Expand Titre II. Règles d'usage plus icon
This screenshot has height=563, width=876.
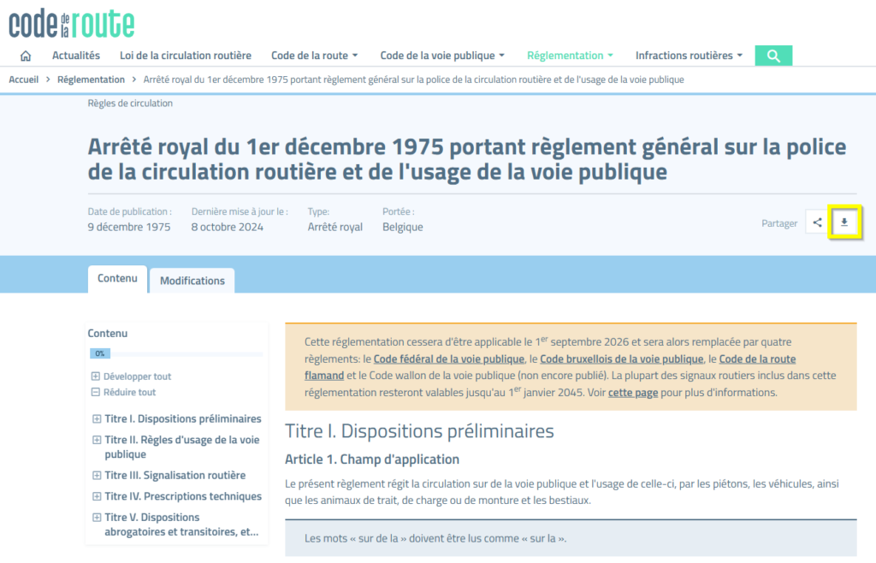(97, 440)
